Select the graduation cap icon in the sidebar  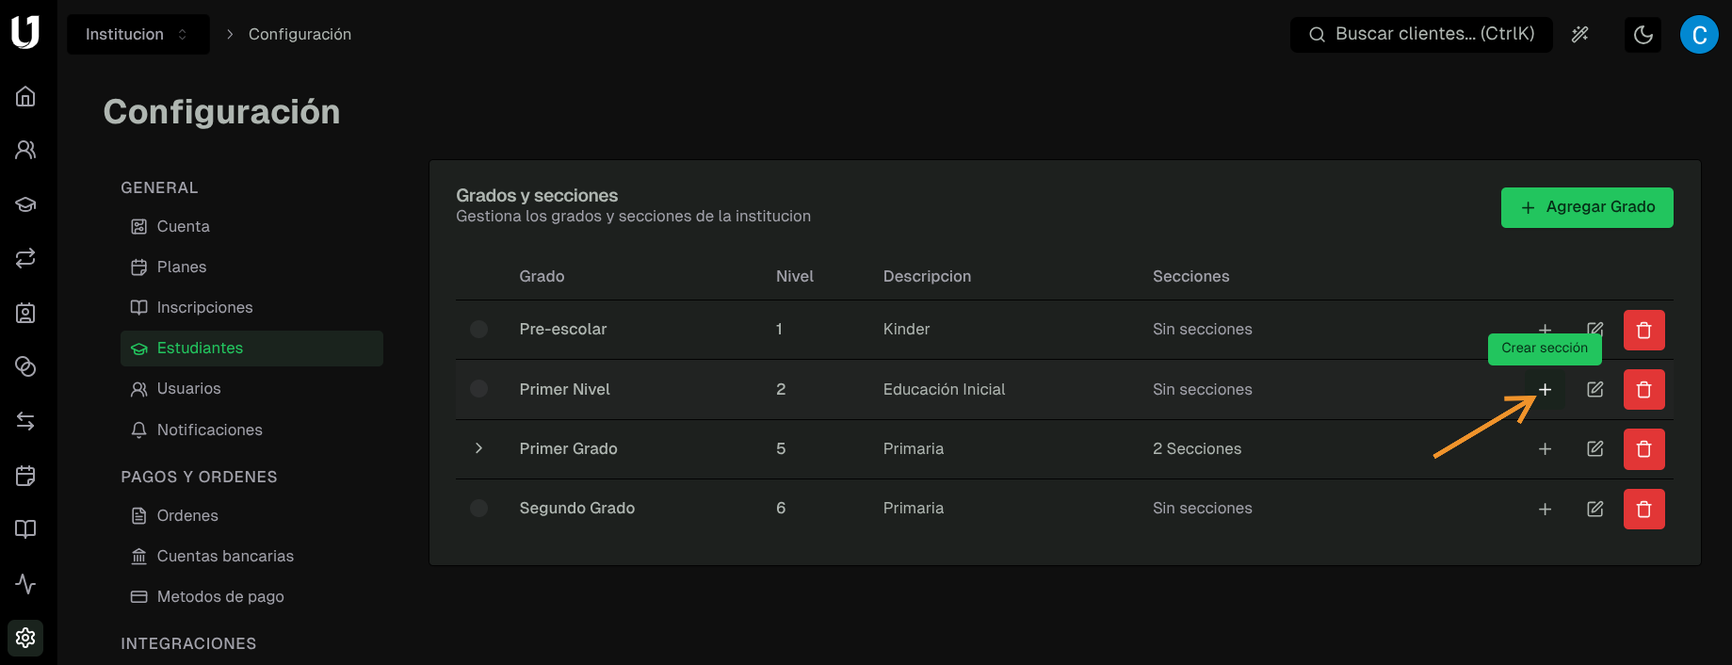point(25,203)
